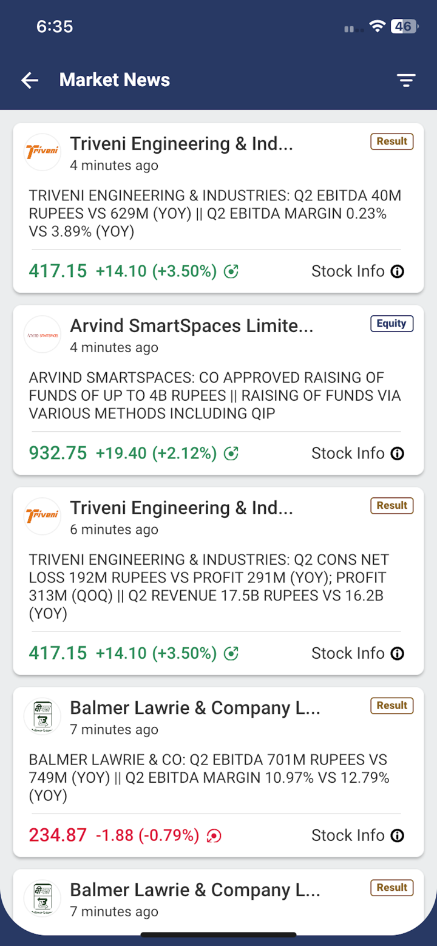The height and width of the screenshot is (946, 437).
Task: Tap the first Balmer Lawrie company logo
Action: click(x=42, y=716)
